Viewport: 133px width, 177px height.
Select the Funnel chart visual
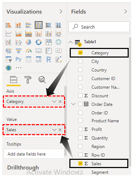(x=19, y=51)
